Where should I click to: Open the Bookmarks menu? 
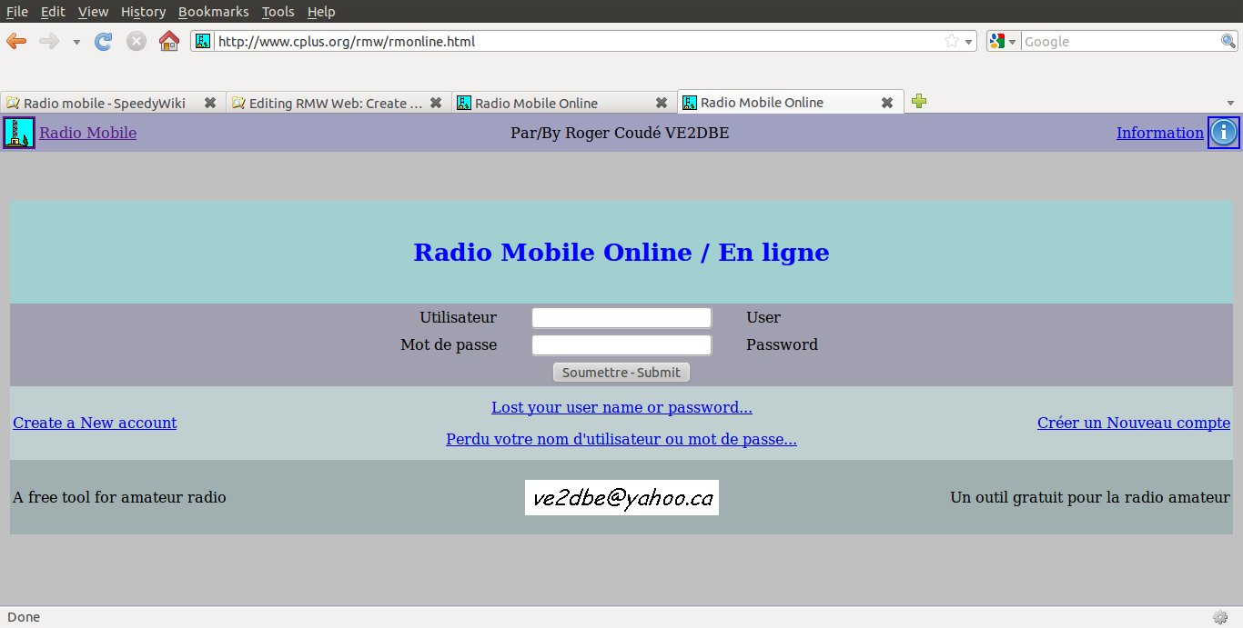coord(214,12)
